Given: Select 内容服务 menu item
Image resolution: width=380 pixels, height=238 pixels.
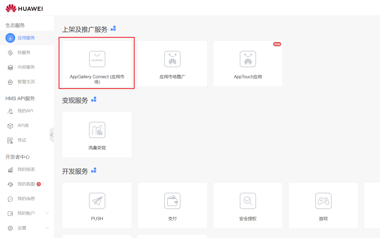Looking at the screenshot, I should tap(27, 67).
